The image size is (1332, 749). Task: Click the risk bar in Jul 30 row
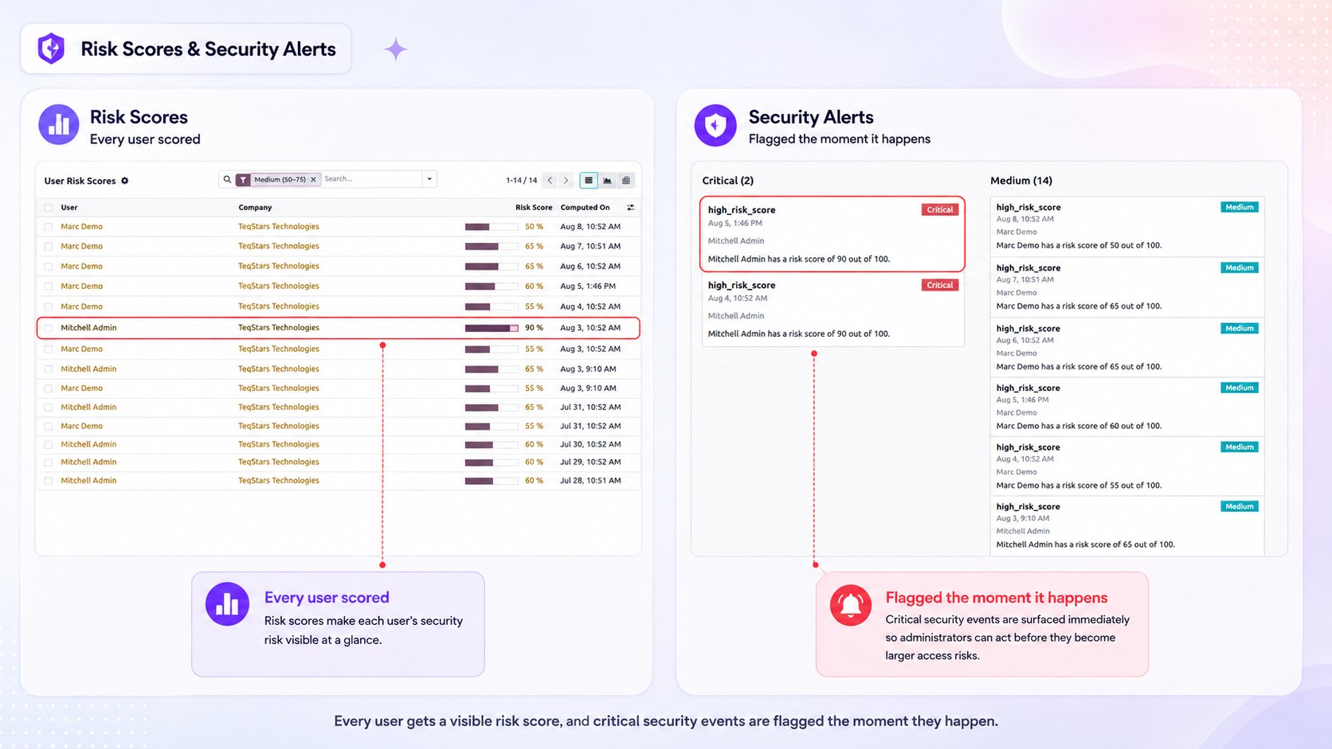492,445
